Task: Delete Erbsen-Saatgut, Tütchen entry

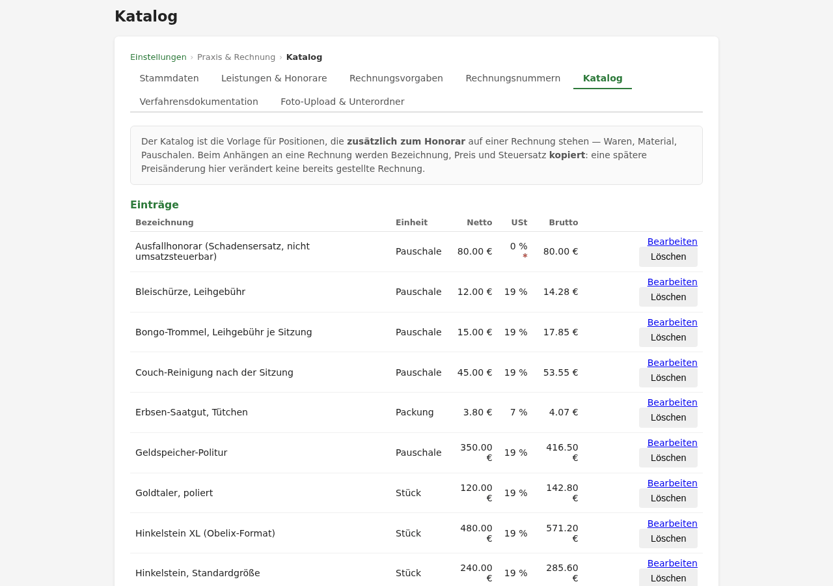Action: click(668, 417)
